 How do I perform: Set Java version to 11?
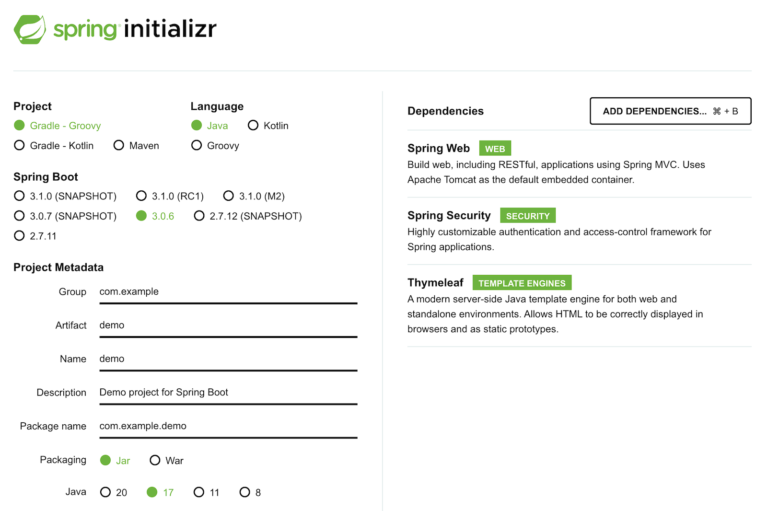pos(199,492)
